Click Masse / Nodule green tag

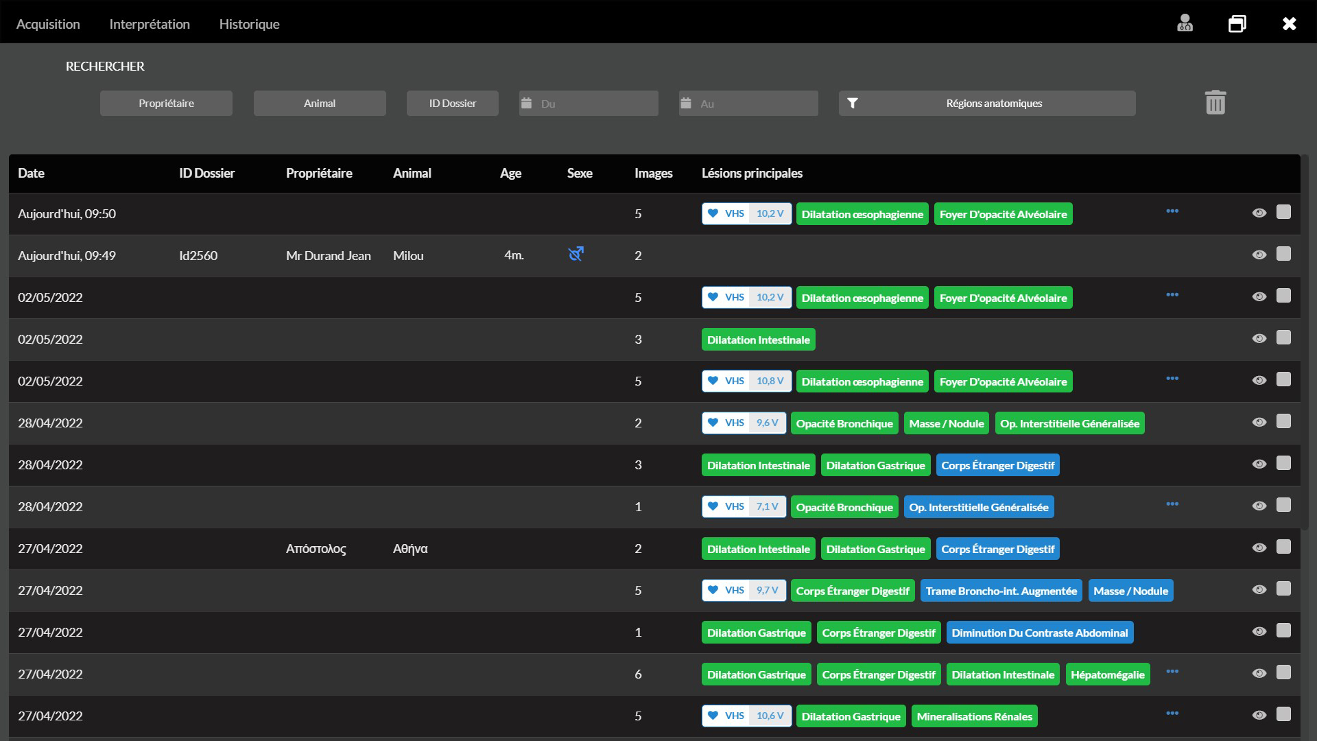[x=947, y=423]
